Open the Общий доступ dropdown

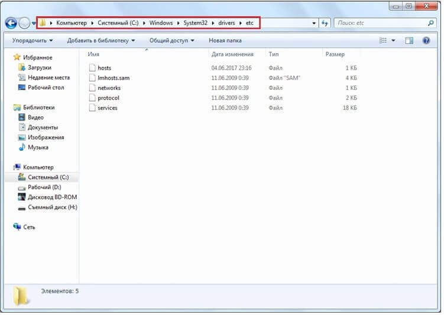(171, 41)
